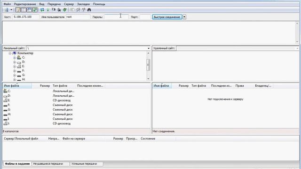Click the reconnect to last server icon
Image resolution: width=301 pixels, height=169 pixels.
coord(65,10)
